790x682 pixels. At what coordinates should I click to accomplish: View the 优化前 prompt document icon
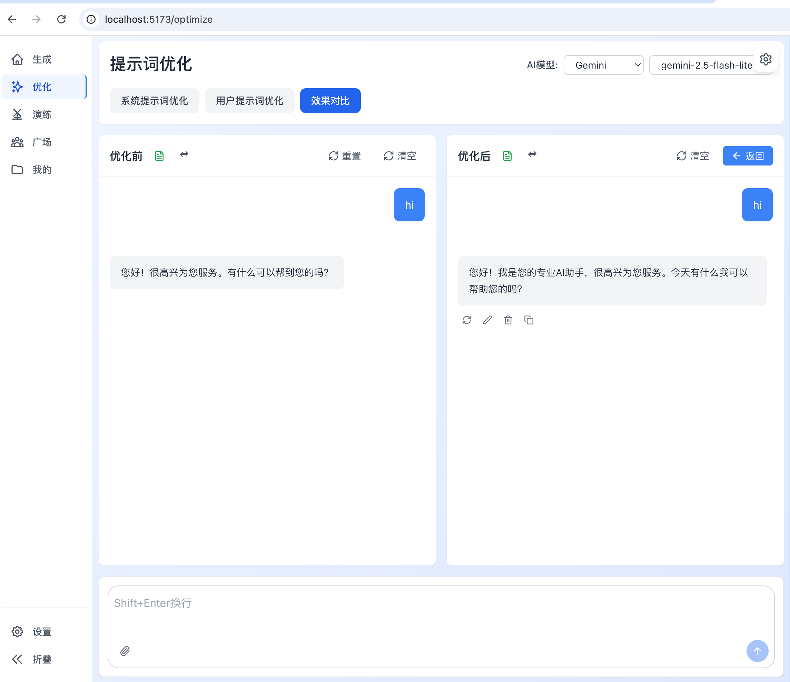159,156
